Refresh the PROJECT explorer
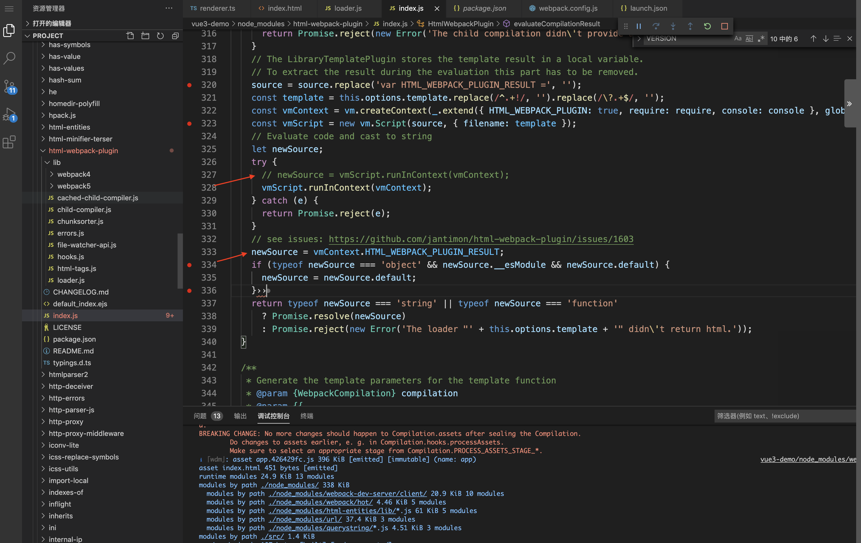This screenshot has height=543, width=861. coord(160,36)
